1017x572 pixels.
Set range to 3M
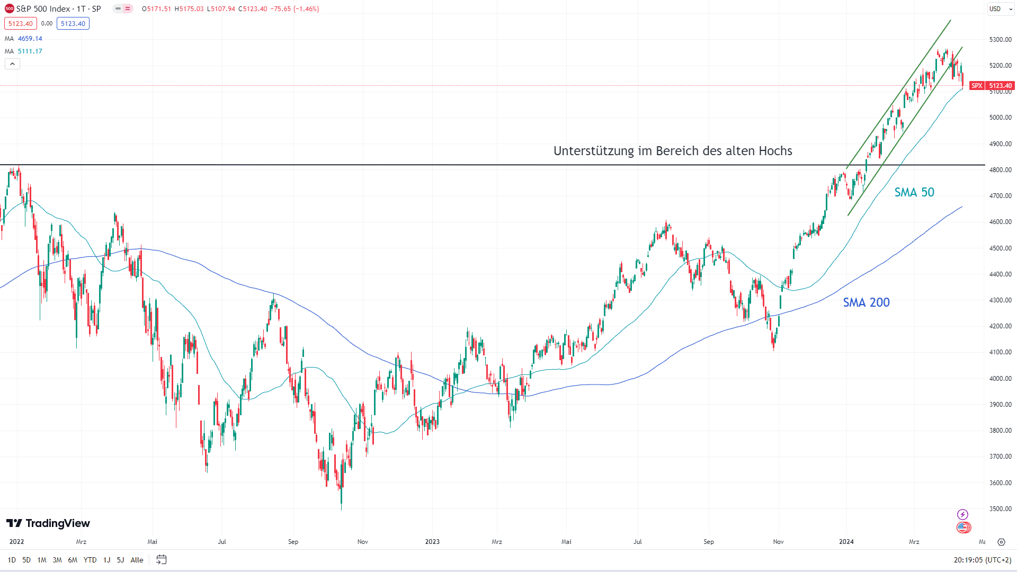pyautogui.click(x=57, y=560)
